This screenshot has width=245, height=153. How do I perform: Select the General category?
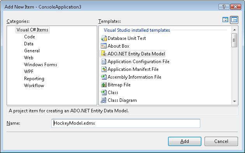32,51
